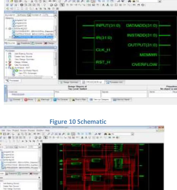Show Console tab in upper window
This screenshot has width=177, height=190.
[x=15, y=100]
